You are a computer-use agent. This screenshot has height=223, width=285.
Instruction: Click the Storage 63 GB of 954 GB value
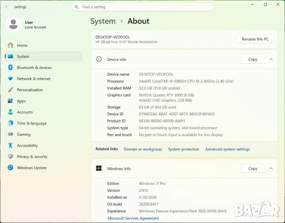click(x=157, y=107)
